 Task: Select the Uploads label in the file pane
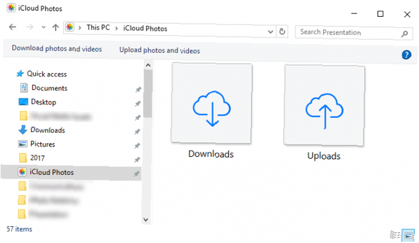click(x=324, y=156)
